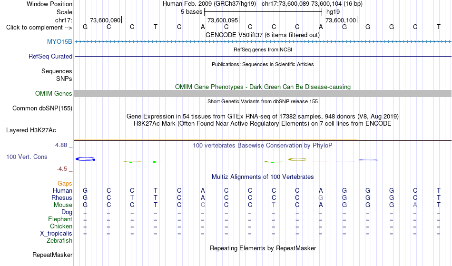Select the SNPs track label
Screen dimensions: 452x266
64,79
